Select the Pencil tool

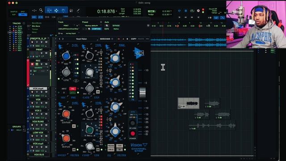(x=78, y=11)
